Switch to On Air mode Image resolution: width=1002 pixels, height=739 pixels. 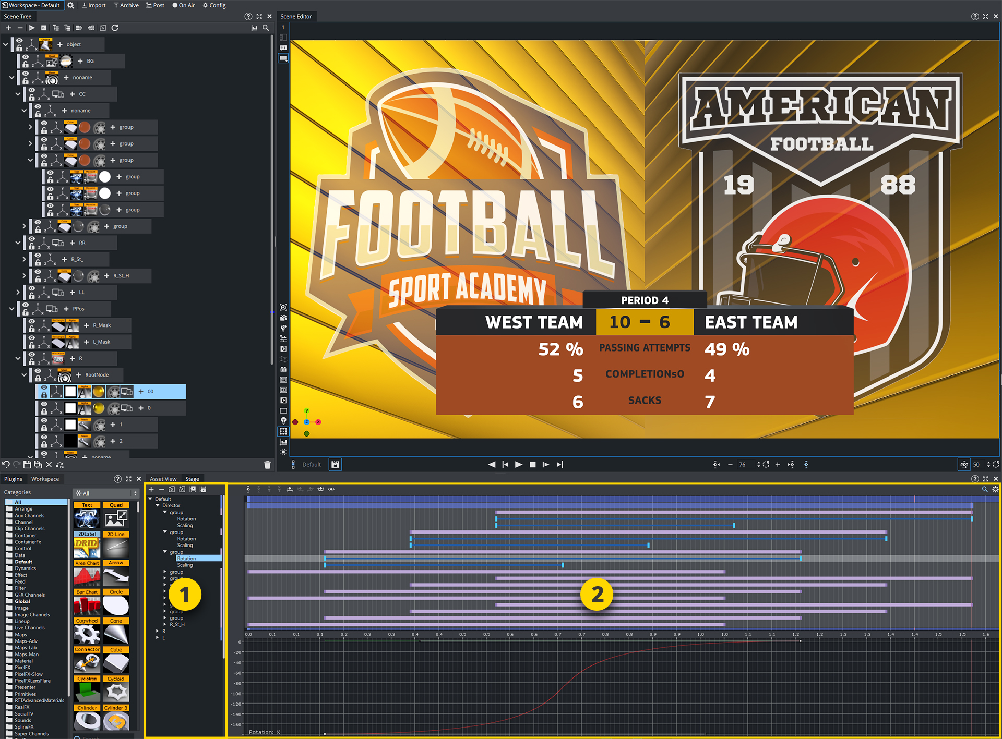point(183,5)
